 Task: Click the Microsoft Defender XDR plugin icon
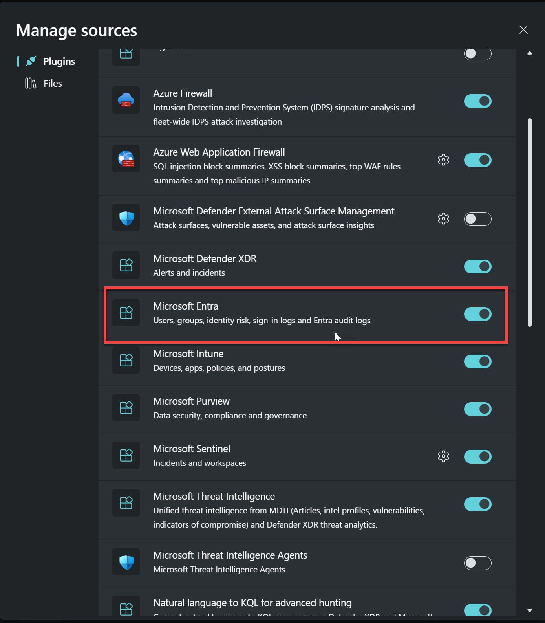pyautogui.click(x=126, y=265)
